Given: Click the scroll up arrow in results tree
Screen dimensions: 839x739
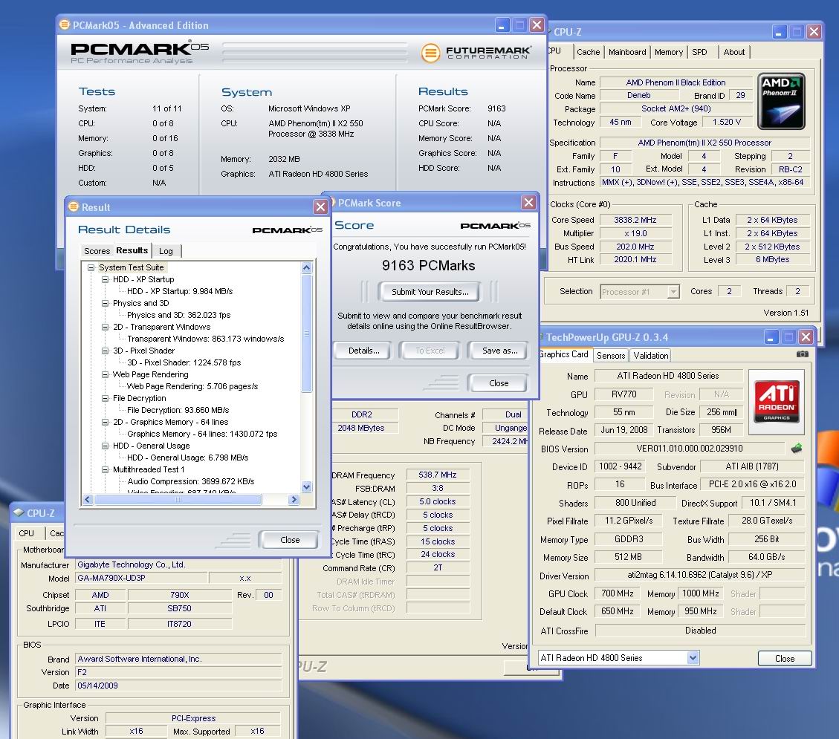Looking at the screenshot, I should click(x=307, y=267).
